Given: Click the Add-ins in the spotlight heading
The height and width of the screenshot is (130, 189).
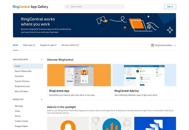Looking at the screenshot, I should coord(61,107).
